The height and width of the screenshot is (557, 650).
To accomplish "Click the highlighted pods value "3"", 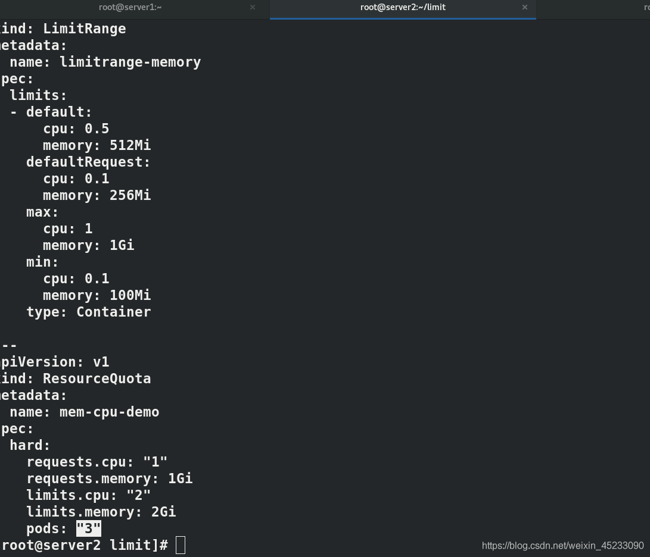I will (x=89, y=529).
